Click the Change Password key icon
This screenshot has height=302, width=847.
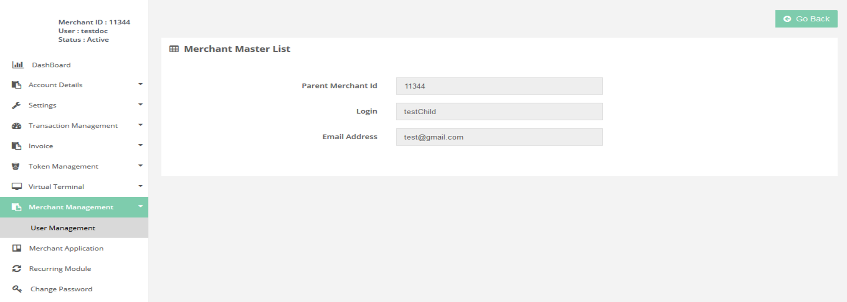pos(17,289)
